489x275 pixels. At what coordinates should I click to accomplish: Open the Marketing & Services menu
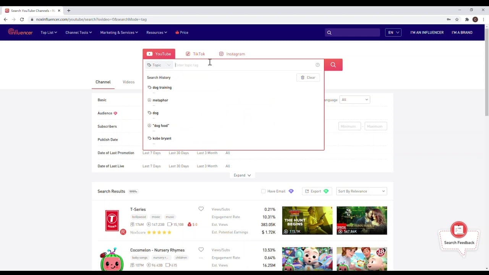pos(119,32)
